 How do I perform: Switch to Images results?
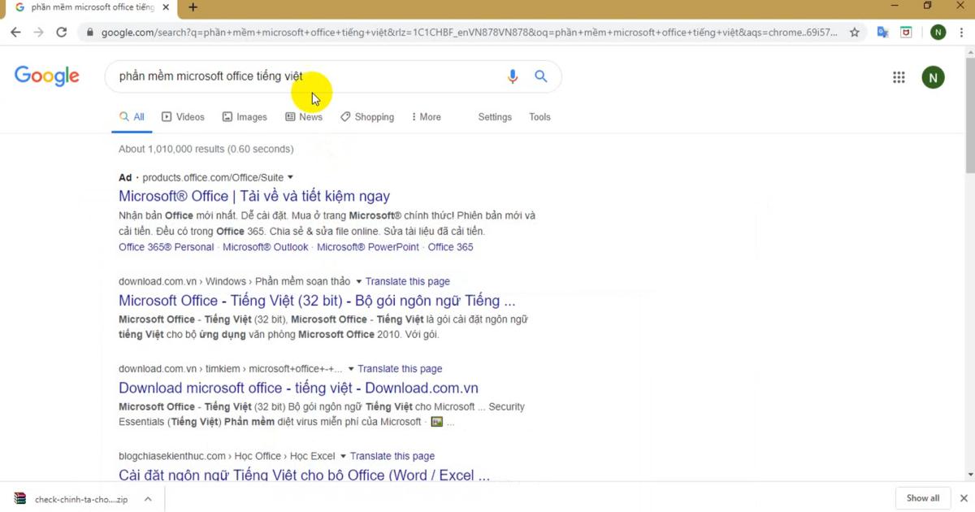(245, 117)
